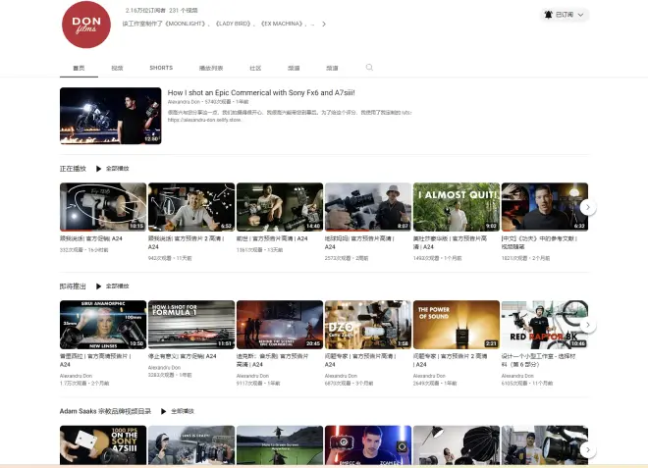Click play-all icon in Adam Saaks section
This screenshot has width=648, height=468.
tap(164, 410)
